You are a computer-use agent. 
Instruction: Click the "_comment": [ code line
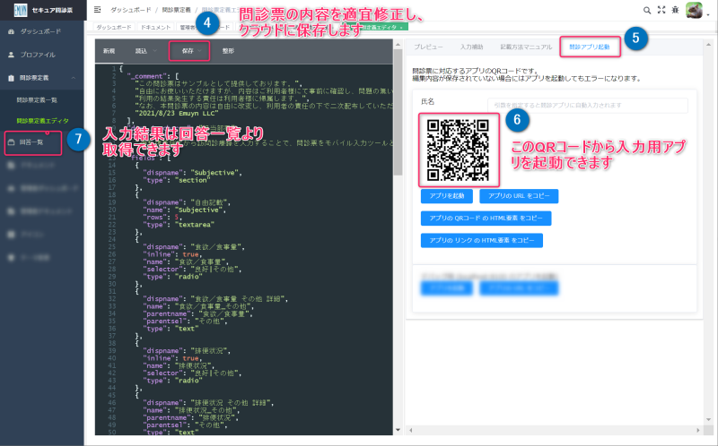(153, 76)
